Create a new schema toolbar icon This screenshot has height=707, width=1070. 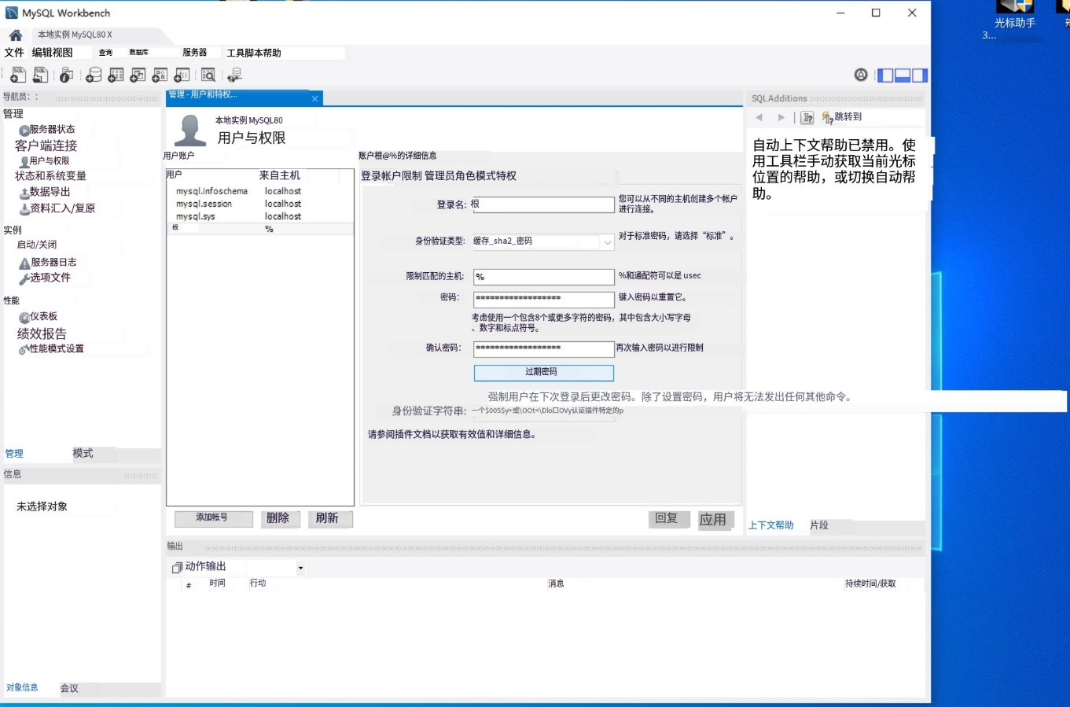[94, 75]
